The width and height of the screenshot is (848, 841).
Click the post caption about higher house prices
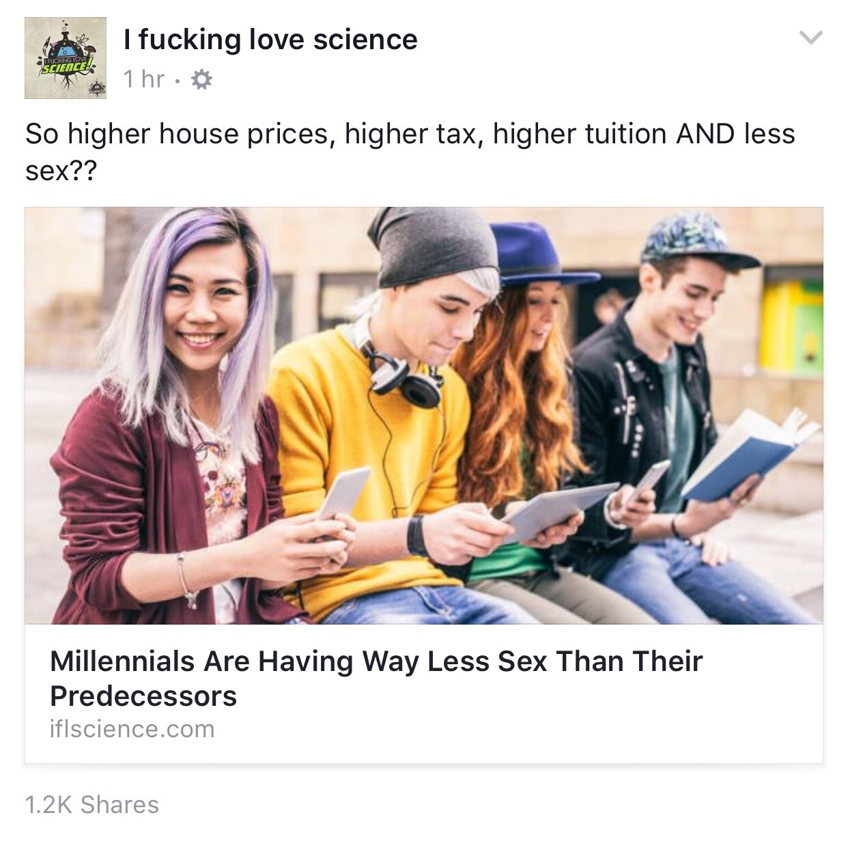tap(410, 151)
